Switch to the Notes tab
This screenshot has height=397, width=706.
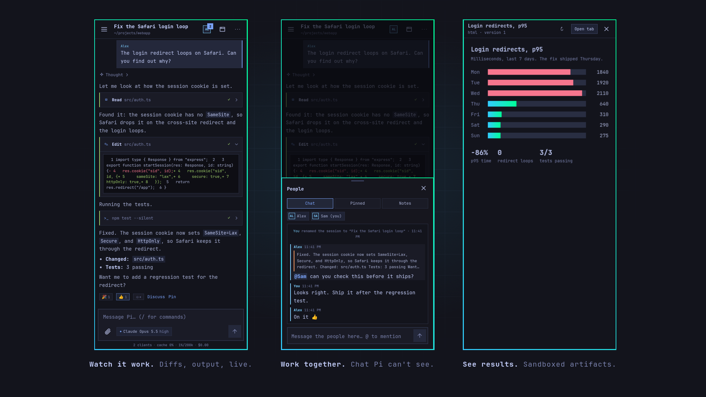tap(405, 203)
